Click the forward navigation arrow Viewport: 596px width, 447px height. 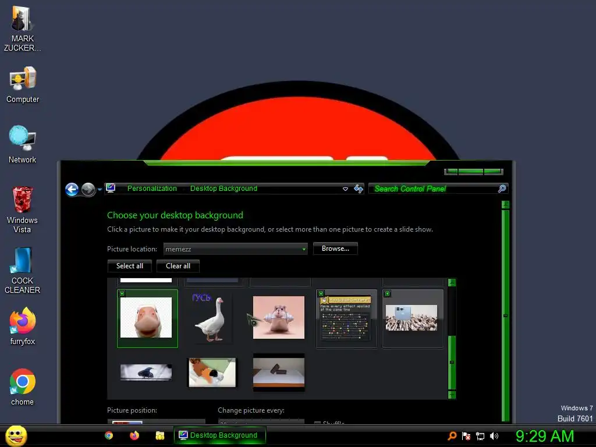tap(88, 189)
